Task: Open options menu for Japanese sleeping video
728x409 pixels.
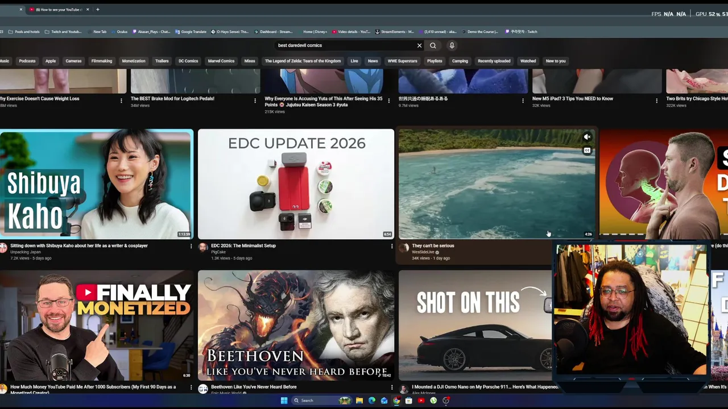Action: (523, 101)
